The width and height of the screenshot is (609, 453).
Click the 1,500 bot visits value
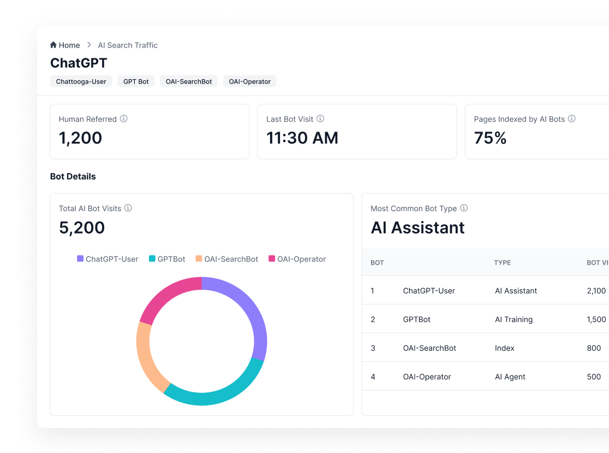click(x=596, y=319)
